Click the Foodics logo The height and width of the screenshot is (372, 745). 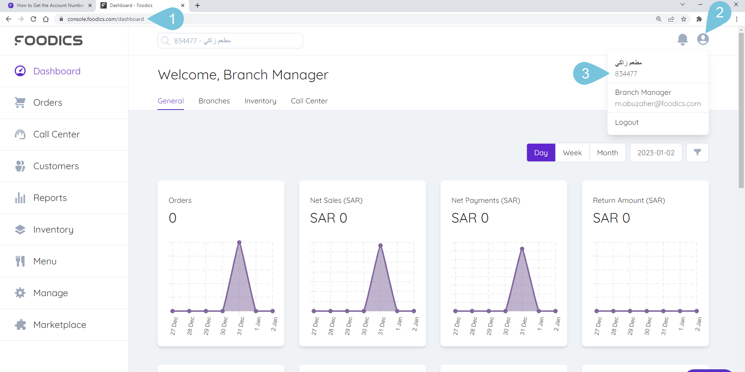[49, 40]
